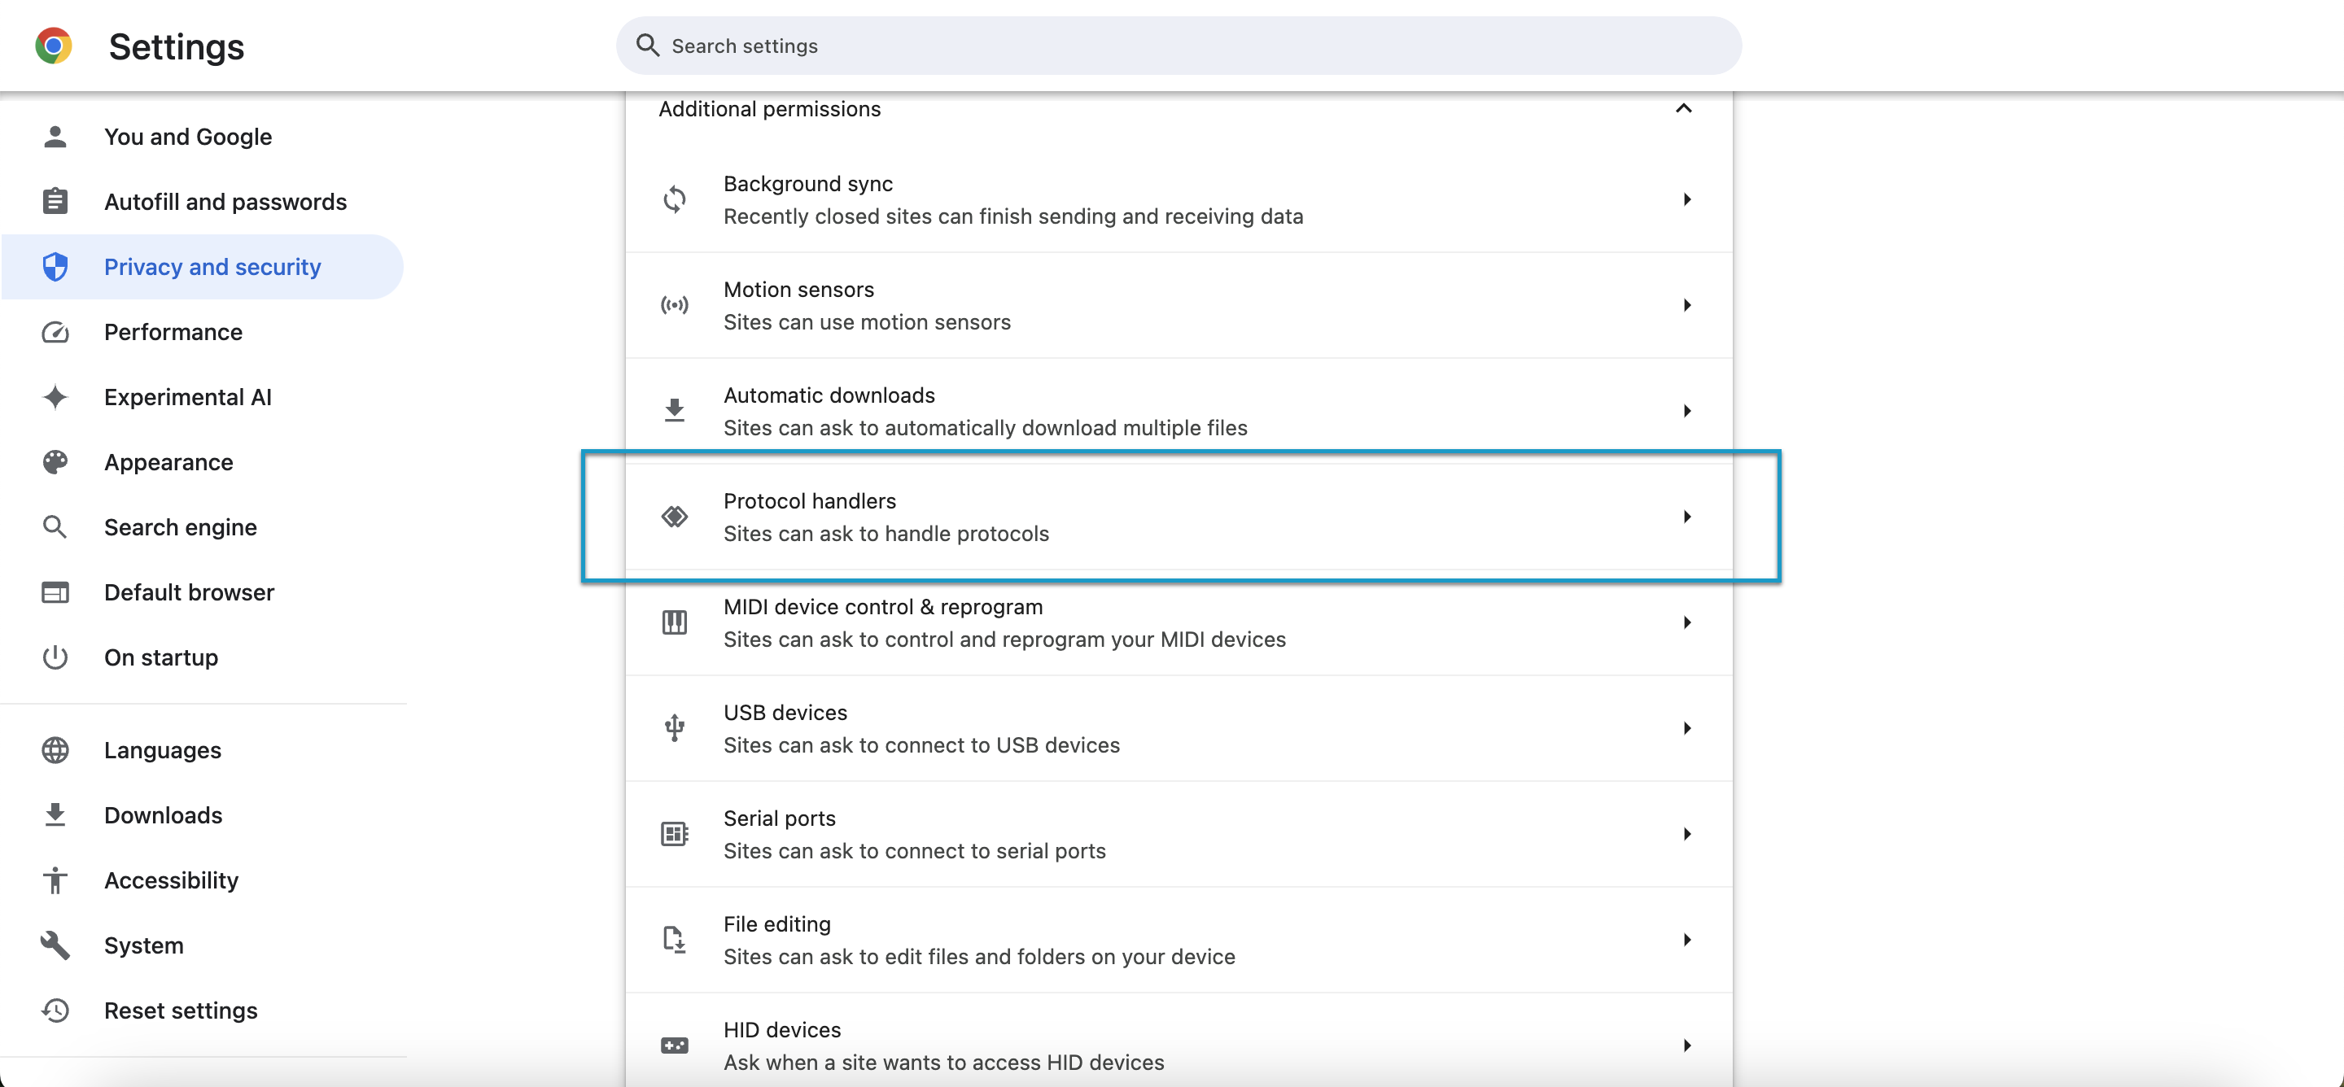
Task: Open Automatic downloads via its arrow
Action: [1686, 411]
